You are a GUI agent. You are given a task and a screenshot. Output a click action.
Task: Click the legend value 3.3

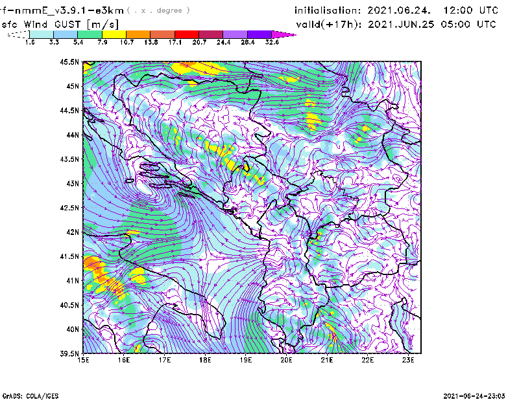tap(54, 42)
